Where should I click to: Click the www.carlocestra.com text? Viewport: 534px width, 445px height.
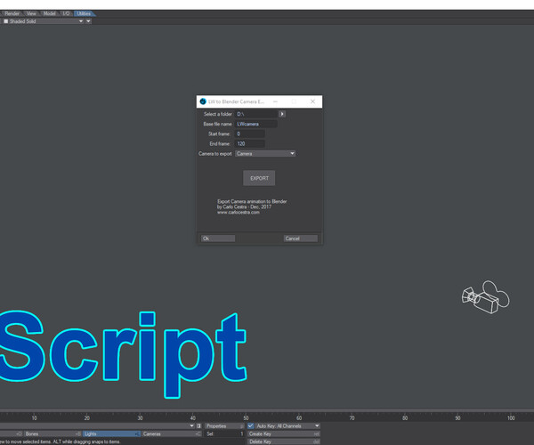pos(239,213)
